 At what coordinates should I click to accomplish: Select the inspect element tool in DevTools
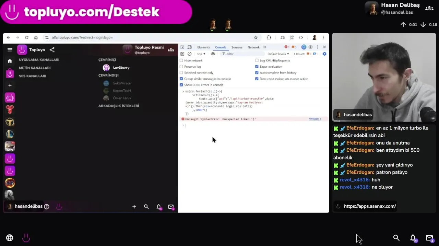click(x=182, y=47)
